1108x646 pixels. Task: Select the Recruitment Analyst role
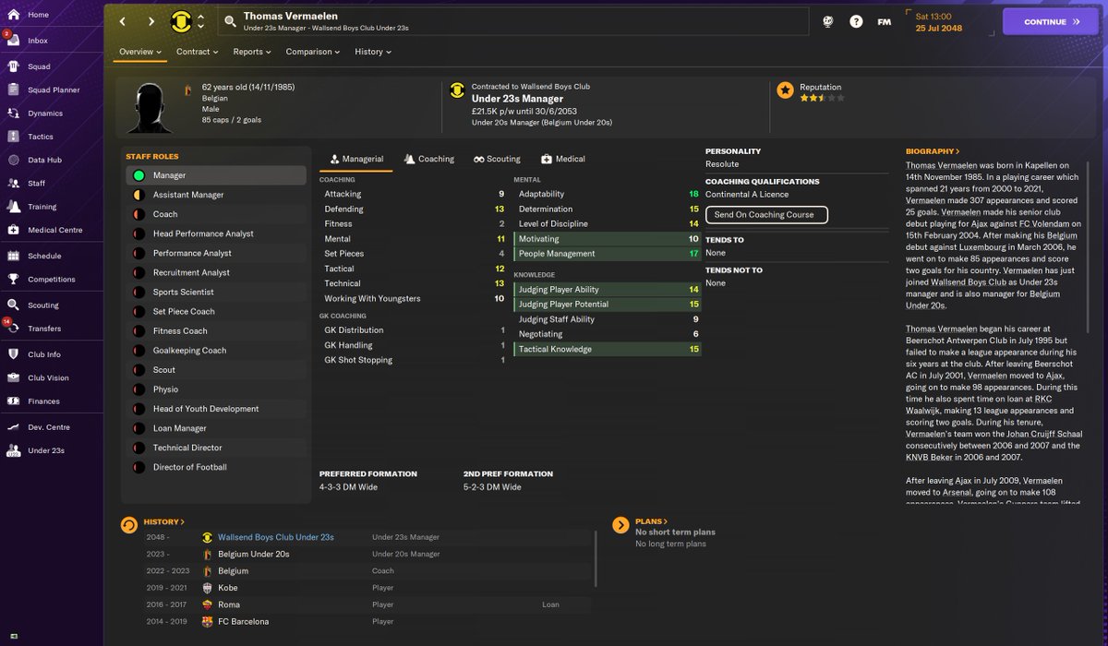(216, 272)
